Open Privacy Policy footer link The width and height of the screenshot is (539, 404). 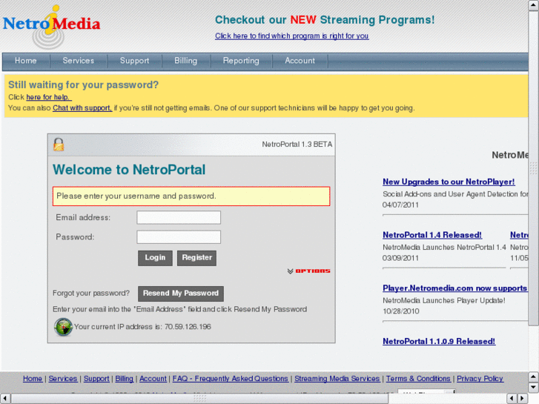480,379
